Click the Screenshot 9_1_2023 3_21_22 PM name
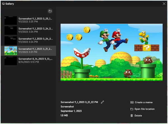The width and height of the screenshot is (168, 124). (79, 102)
